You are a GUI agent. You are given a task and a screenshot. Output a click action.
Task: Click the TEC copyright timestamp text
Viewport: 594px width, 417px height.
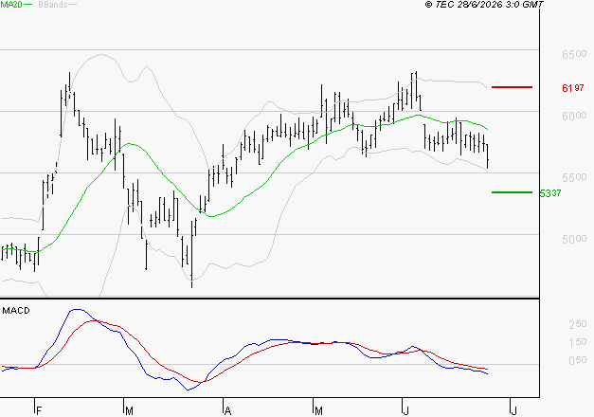tap(484, 5)
